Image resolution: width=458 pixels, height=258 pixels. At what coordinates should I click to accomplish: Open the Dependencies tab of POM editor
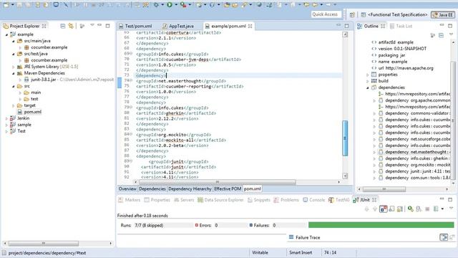coord(152,189)
